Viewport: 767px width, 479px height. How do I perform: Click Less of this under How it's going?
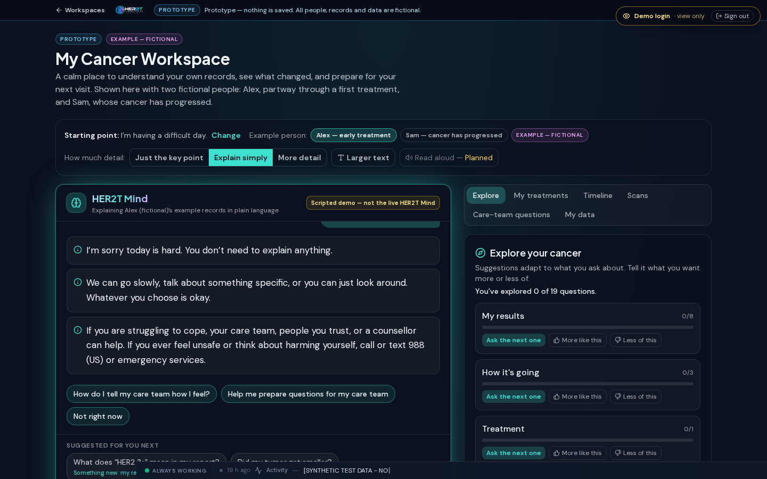coord(635,397)
